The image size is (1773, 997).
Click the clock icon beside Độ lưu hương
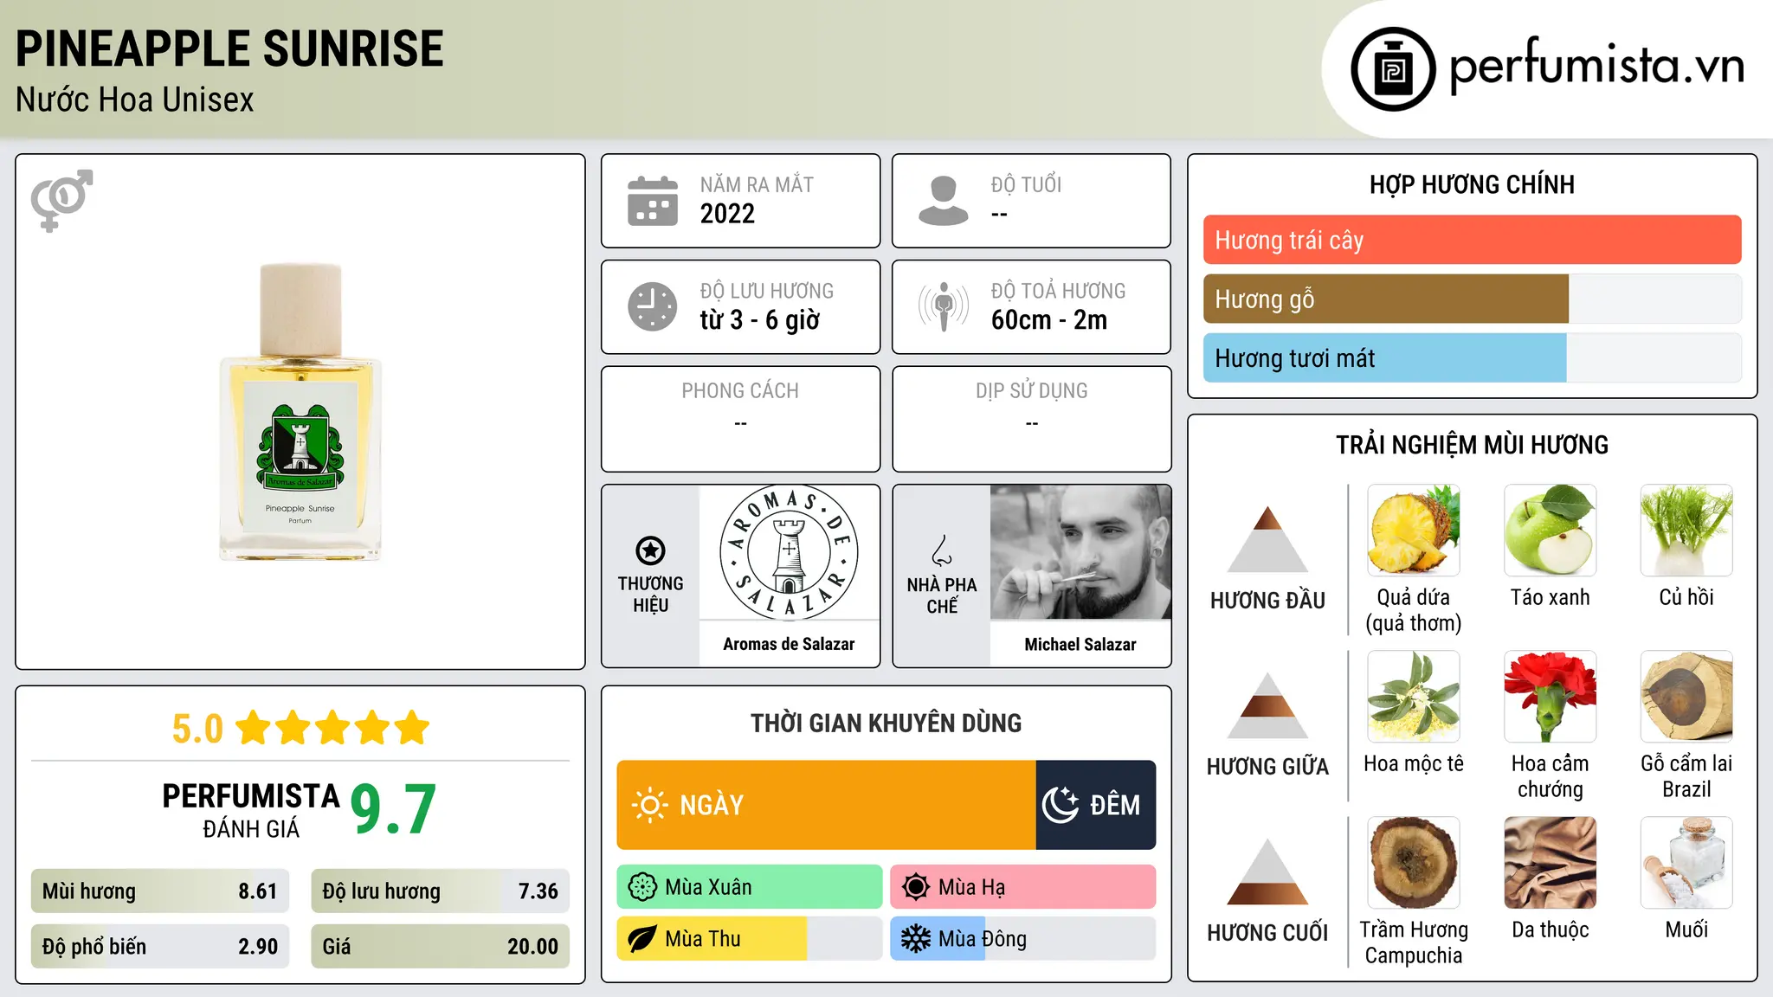pyautogui.click(x=653, y=306)
